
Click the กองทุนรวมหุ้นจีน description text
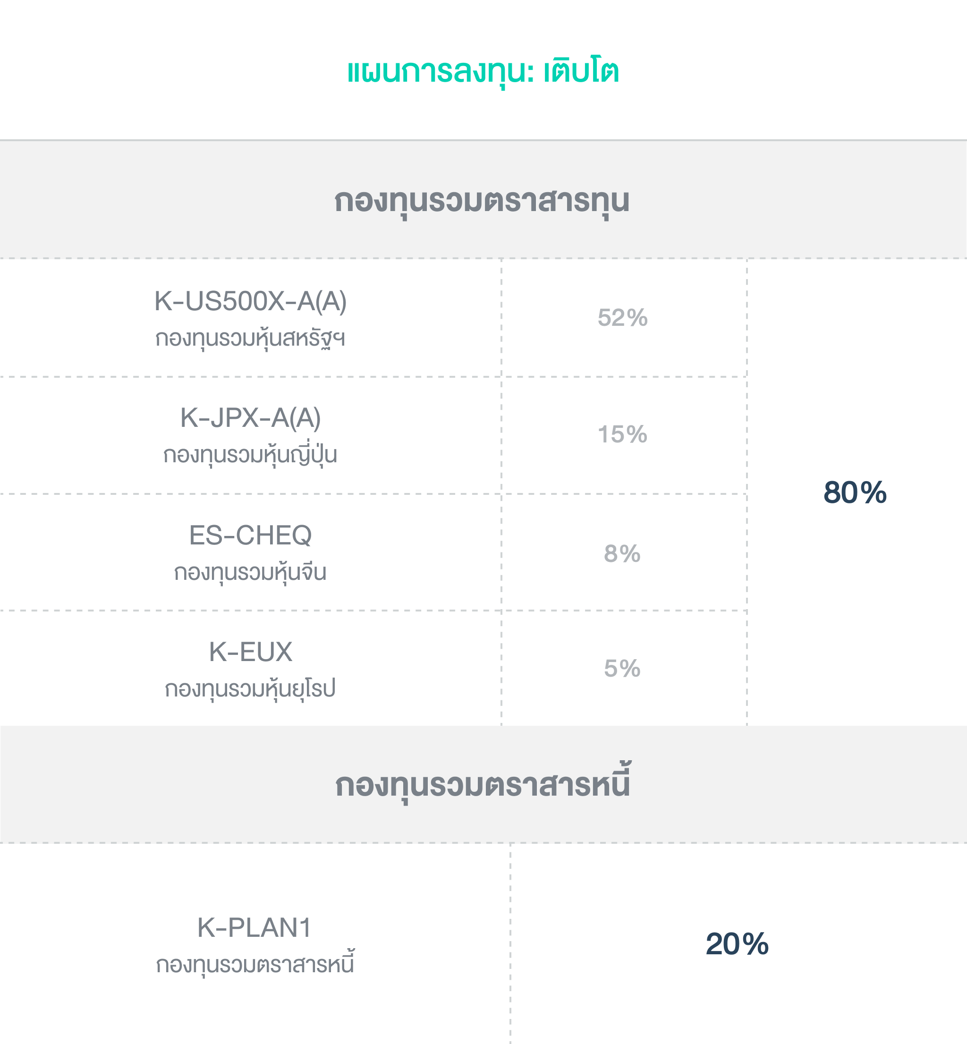click(x=250, y=572)
